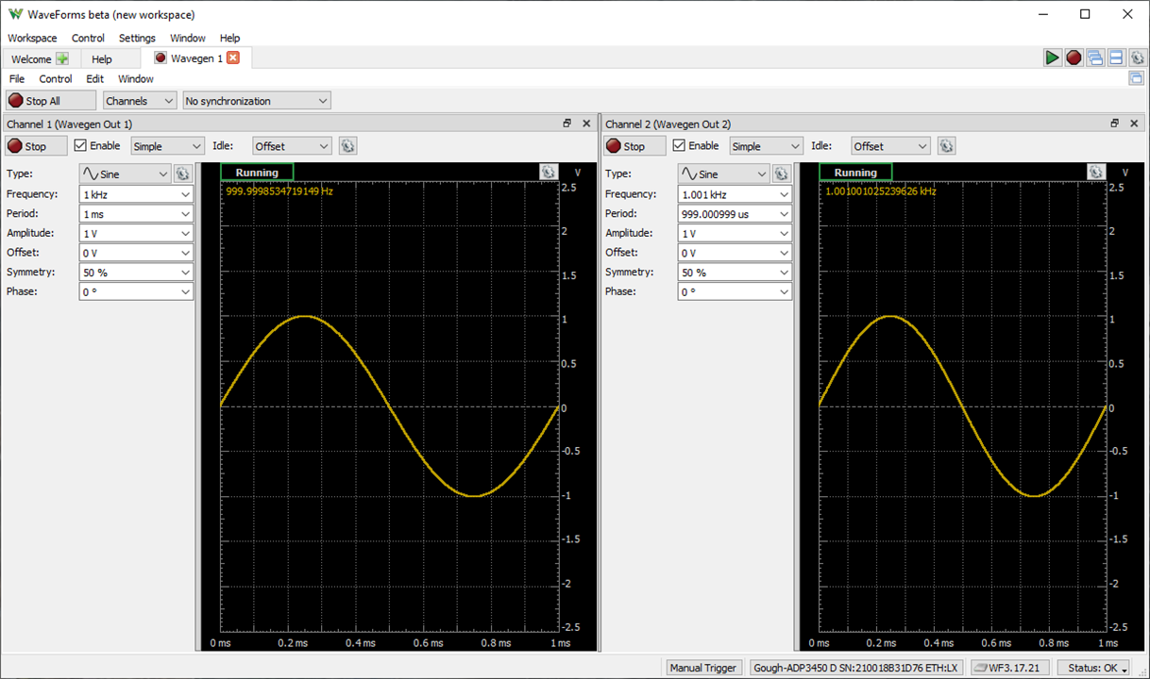Click Channel 1 Running status indicator
Image resolution: width=1150 pixels, height=679 pixels.
[257, 173]
